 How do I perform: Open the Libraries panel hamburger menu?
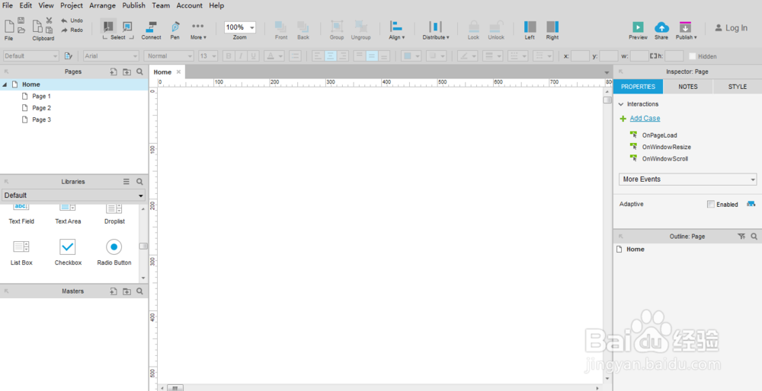(126, 182)
